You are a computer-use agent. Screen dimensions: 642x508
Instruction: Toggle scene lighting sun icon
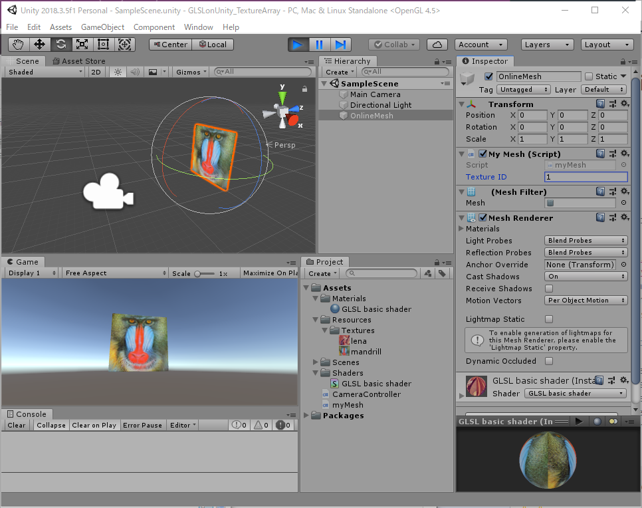[x=118, y=72]
